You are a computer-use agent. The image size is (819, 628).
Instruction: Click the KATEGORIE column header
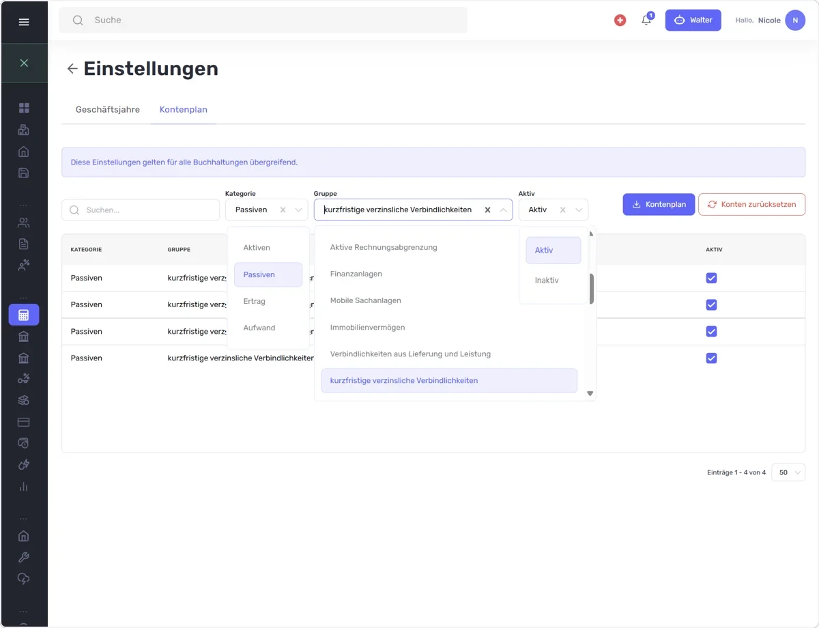(x=86, y=250)
